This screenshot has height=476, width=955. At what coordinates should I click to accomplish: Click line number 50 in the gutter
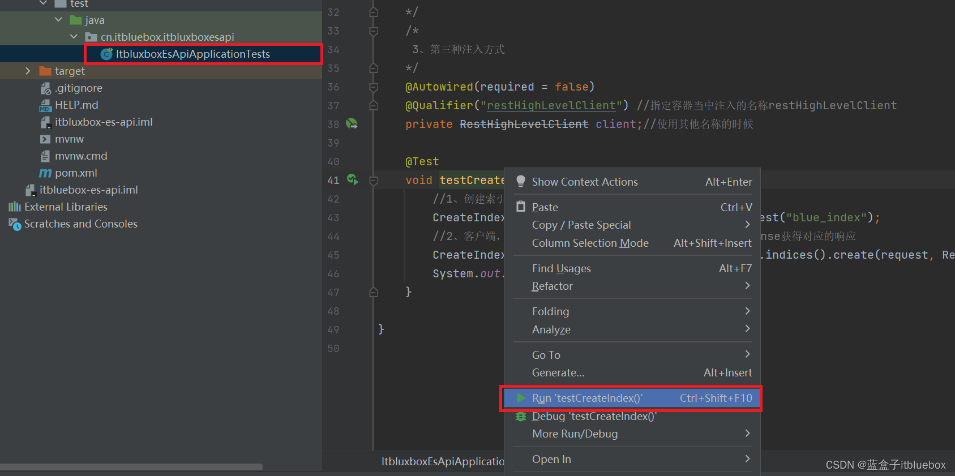pos(333,348)
